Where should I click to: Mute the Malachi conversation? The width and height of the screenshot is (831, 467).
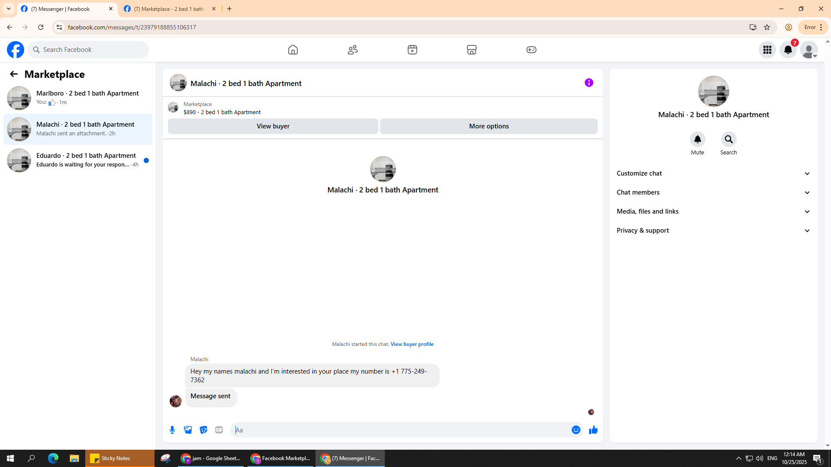[697, 139]
